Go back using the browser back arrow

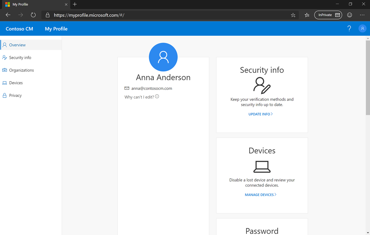tap(8, 15)
